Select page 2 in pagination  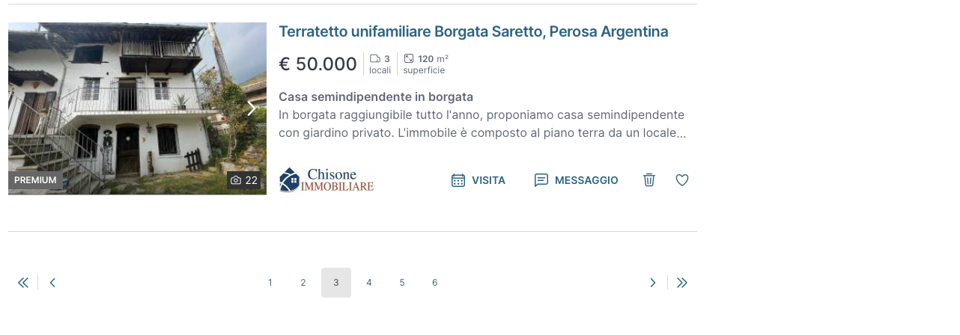coord(303,283)
